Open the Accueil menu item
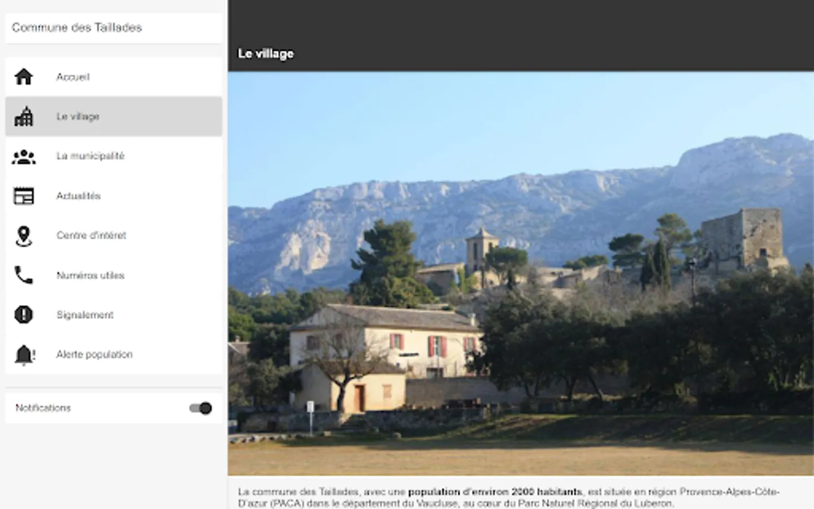 click(114, 77)
